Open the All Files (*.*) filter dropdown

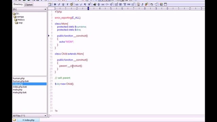(x=45, y=116)
